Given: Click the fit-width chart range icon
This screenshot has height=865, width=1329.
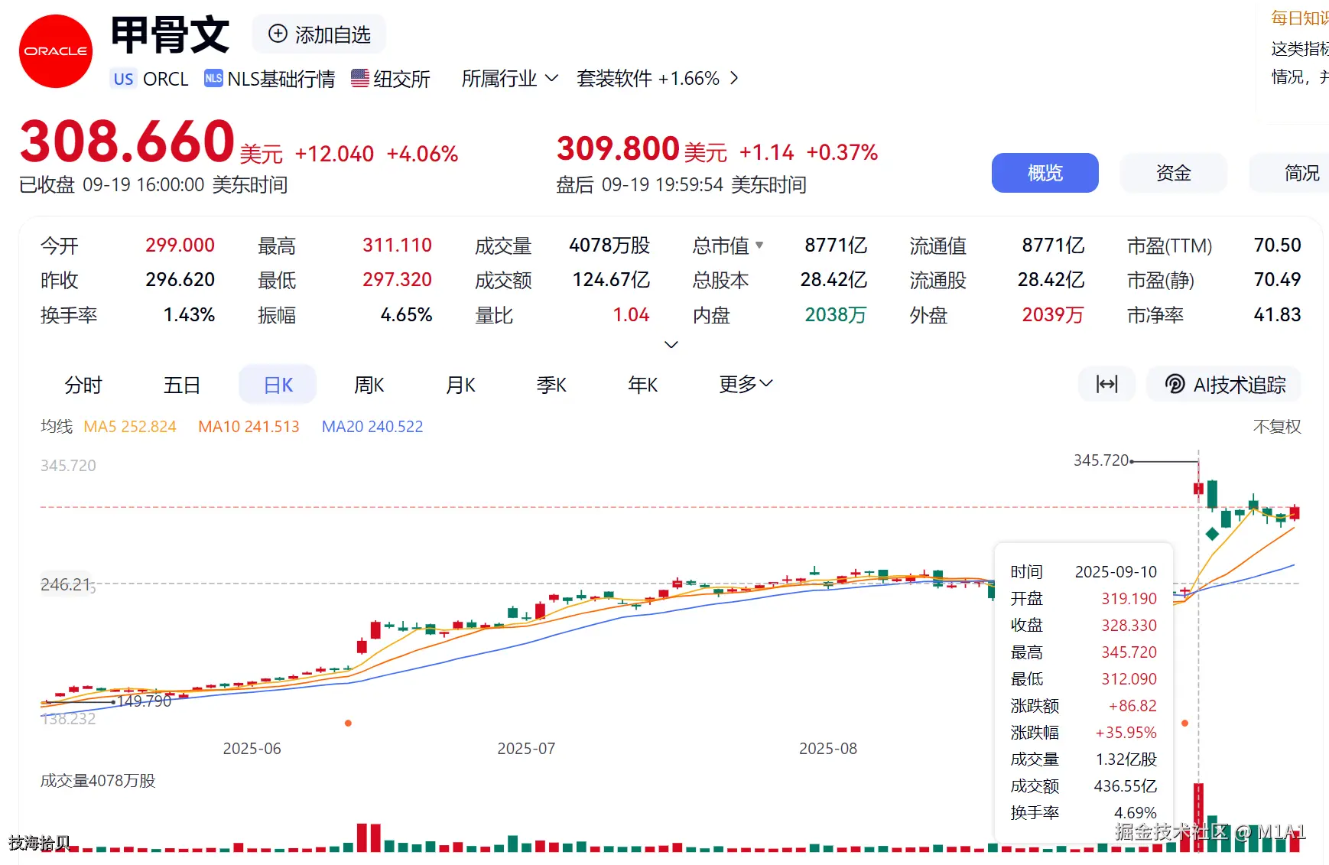Looking at the screenshot, I should pyautogui.click(x=1106, y=384).
